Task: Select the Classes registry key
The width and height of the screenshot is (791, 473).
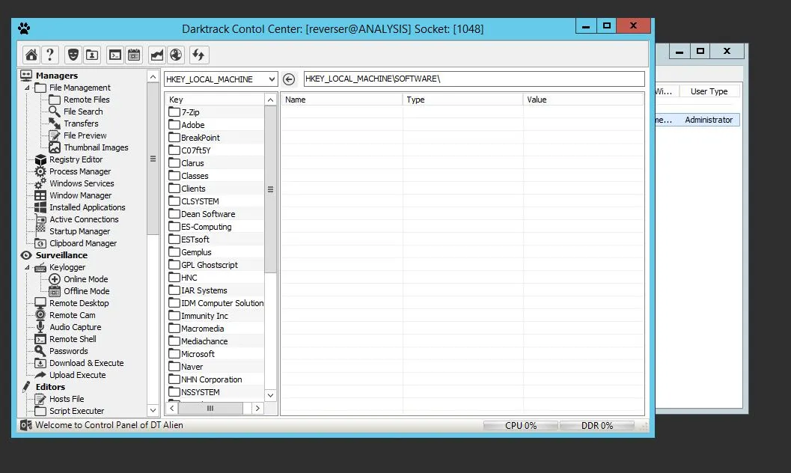Action: pos(195,176)
